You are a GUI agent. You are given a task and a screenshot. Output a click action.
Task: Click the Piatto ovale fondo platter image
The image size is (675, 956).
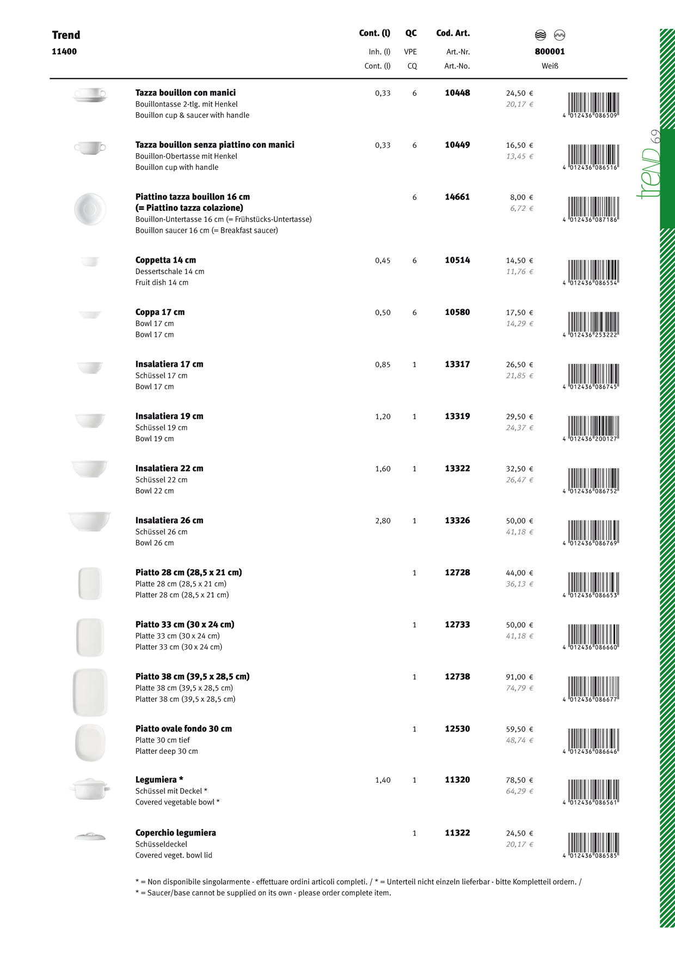point(90,742)
